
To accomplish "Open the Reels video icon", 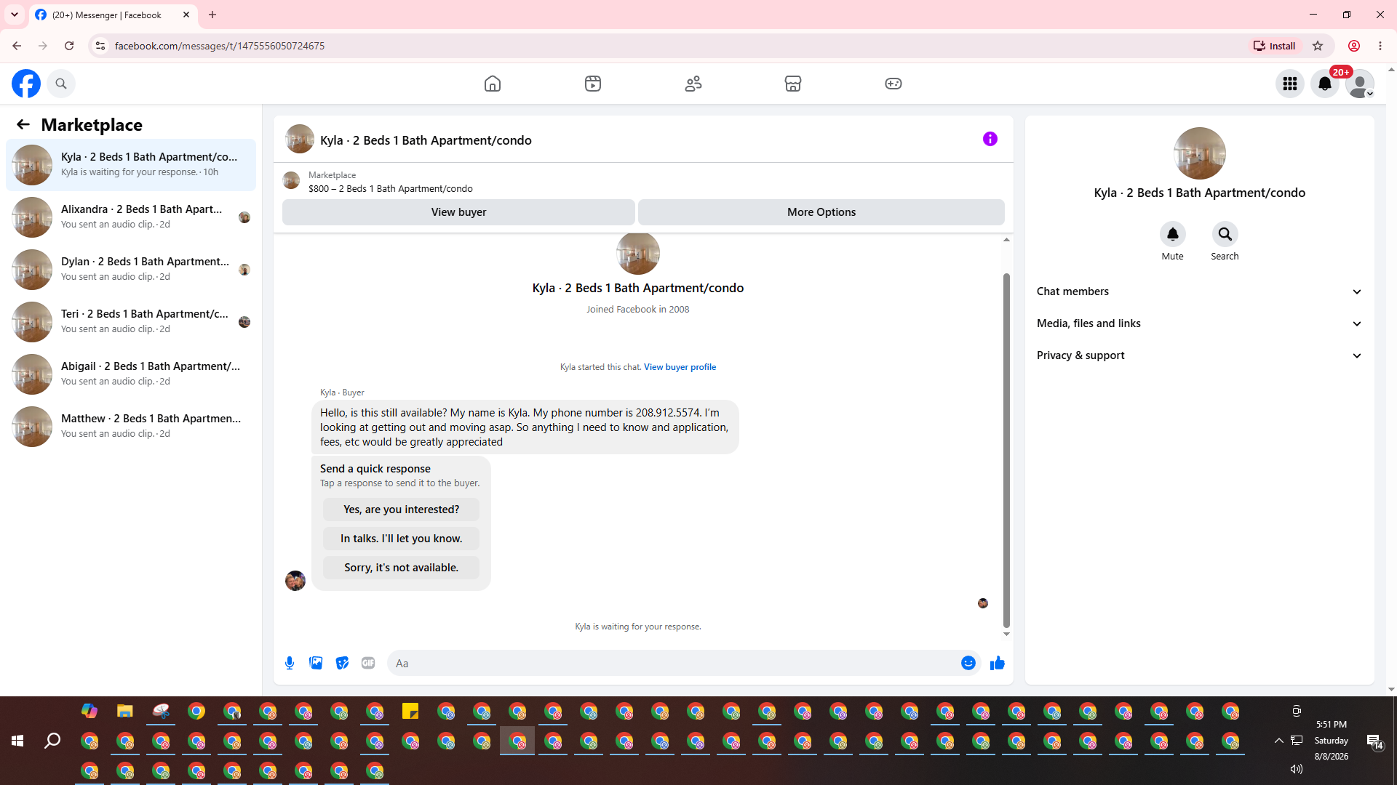I will pos(593,84).
